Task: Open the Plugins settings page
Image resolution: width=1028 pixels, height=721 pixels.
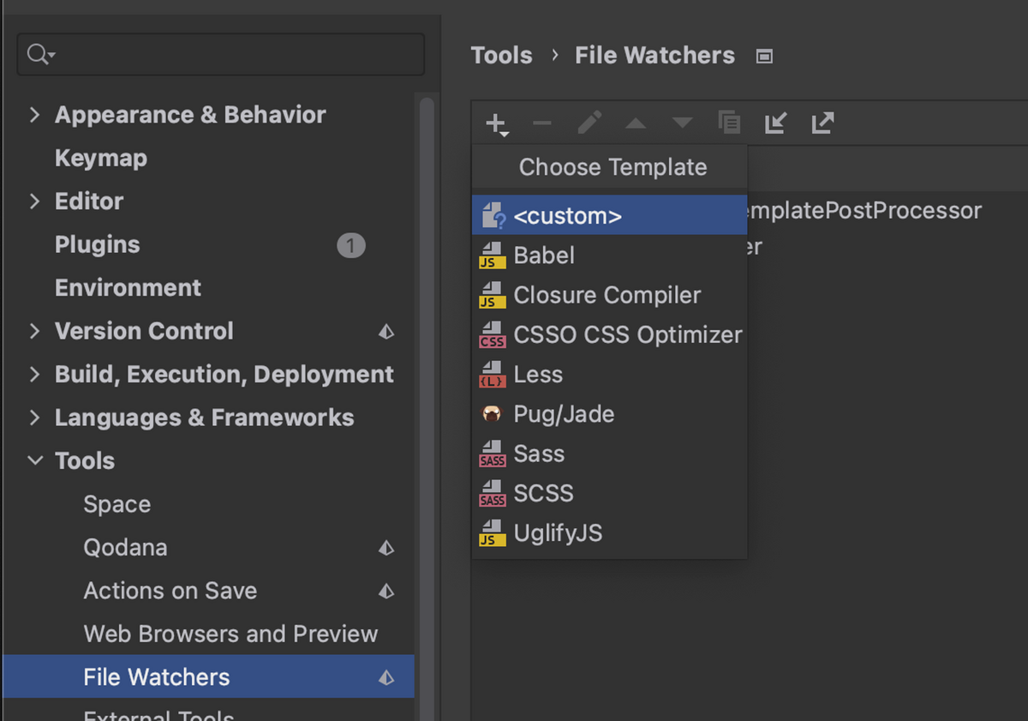Action: point(97,244)
